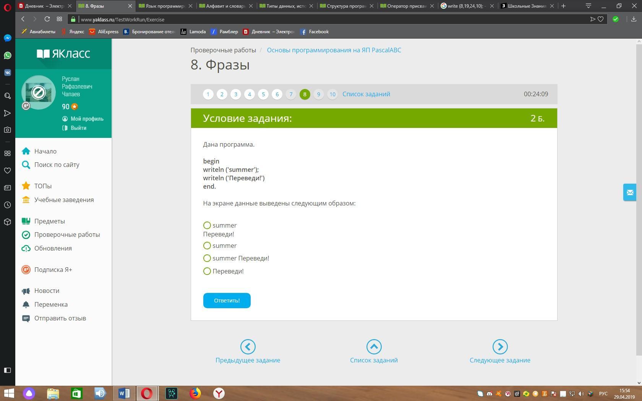Open the 'Проверочные работы' breadcrumb

[223, 50]
